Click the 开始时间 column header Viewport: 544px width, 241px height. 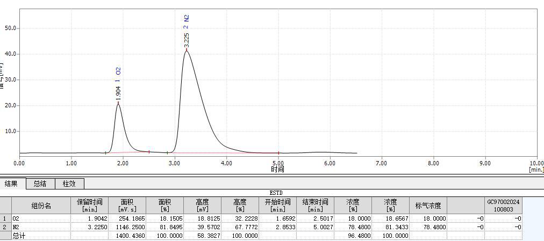[277, 206]
